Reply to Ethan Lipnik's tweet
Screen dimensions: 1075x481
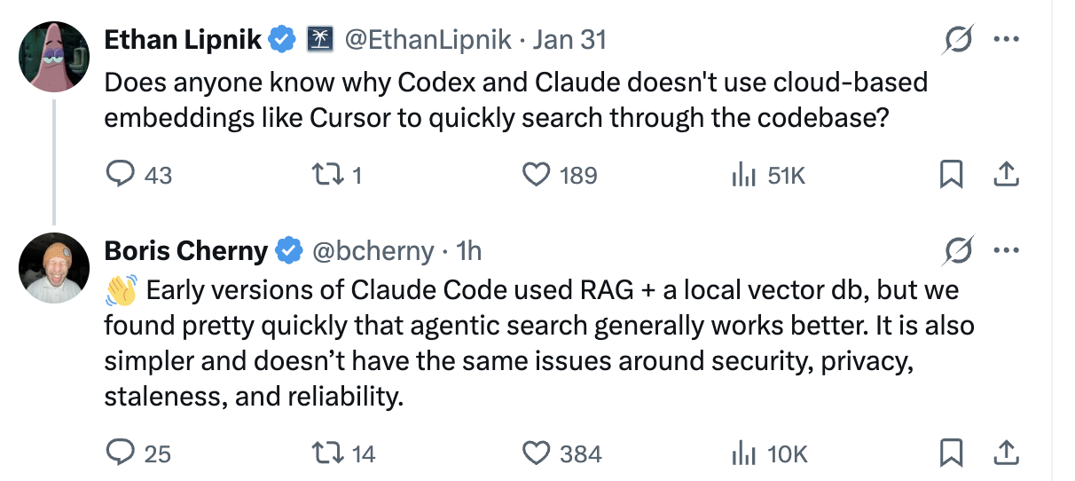[x=120, y=176]
